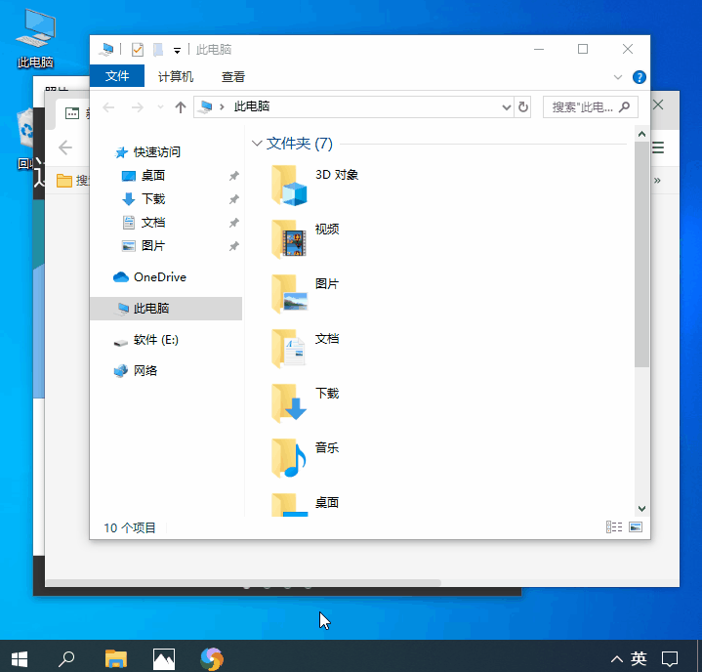Click the breadcrumb chevron before 此电脑
Screen dimensions: 702x672
[222, 107]
